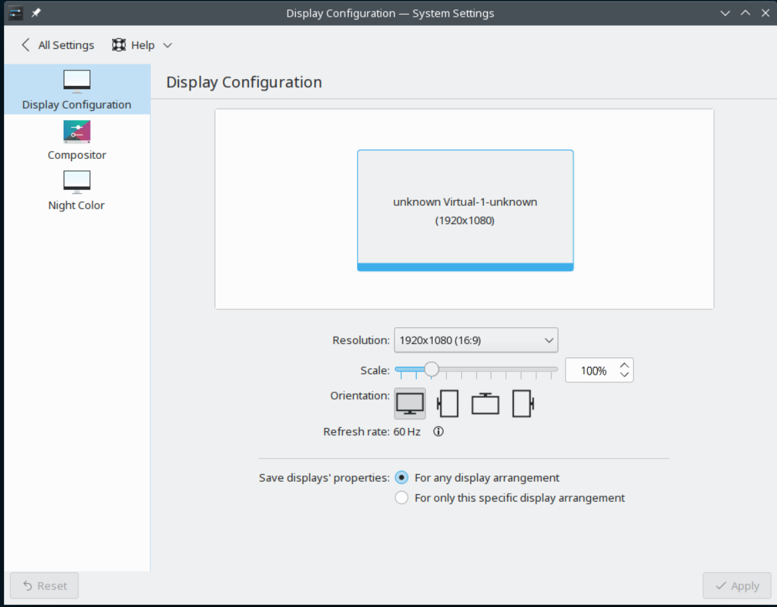
Task: Open the Resolution combo box
Action: pos(476,341)
